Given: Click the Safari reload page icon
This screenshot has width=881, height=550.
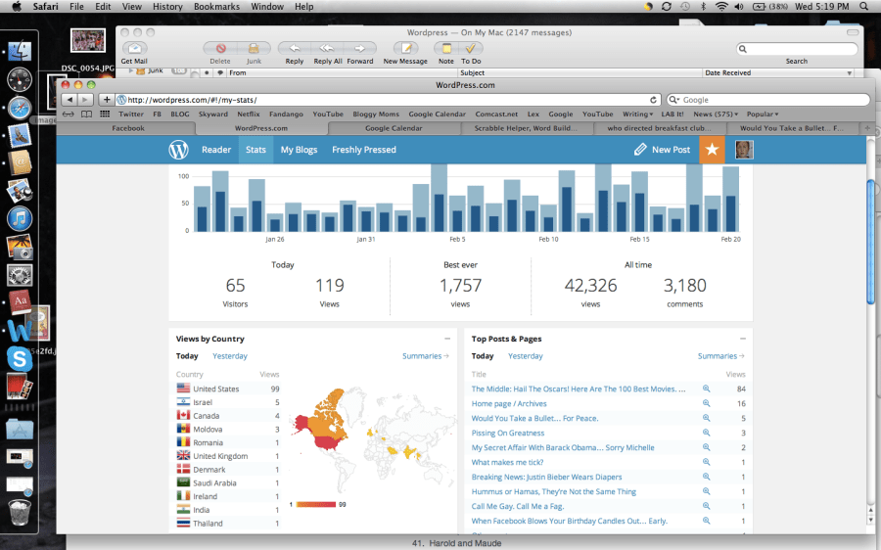Looking at the screenshot, I should point(654,100).
